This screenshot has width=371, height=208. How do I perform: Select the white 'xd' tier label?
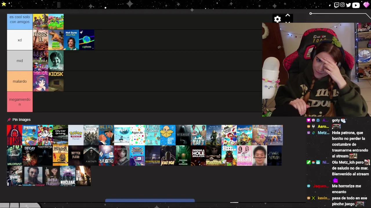(20, 40)
